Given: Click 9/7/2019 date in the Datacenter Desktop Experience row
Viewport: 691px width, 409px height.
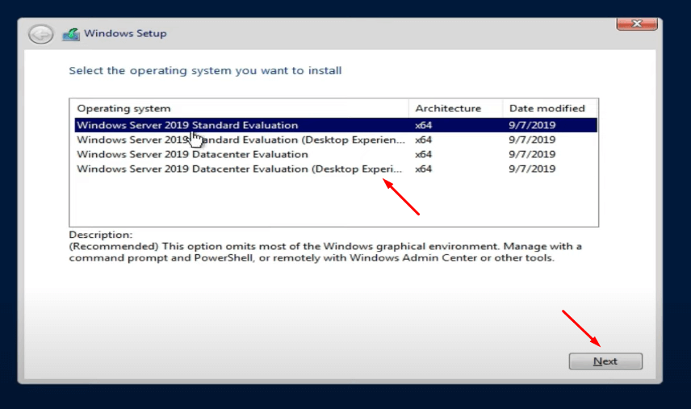Looking at the screenshot, I should pyautogui.click(x=532, y=169).
